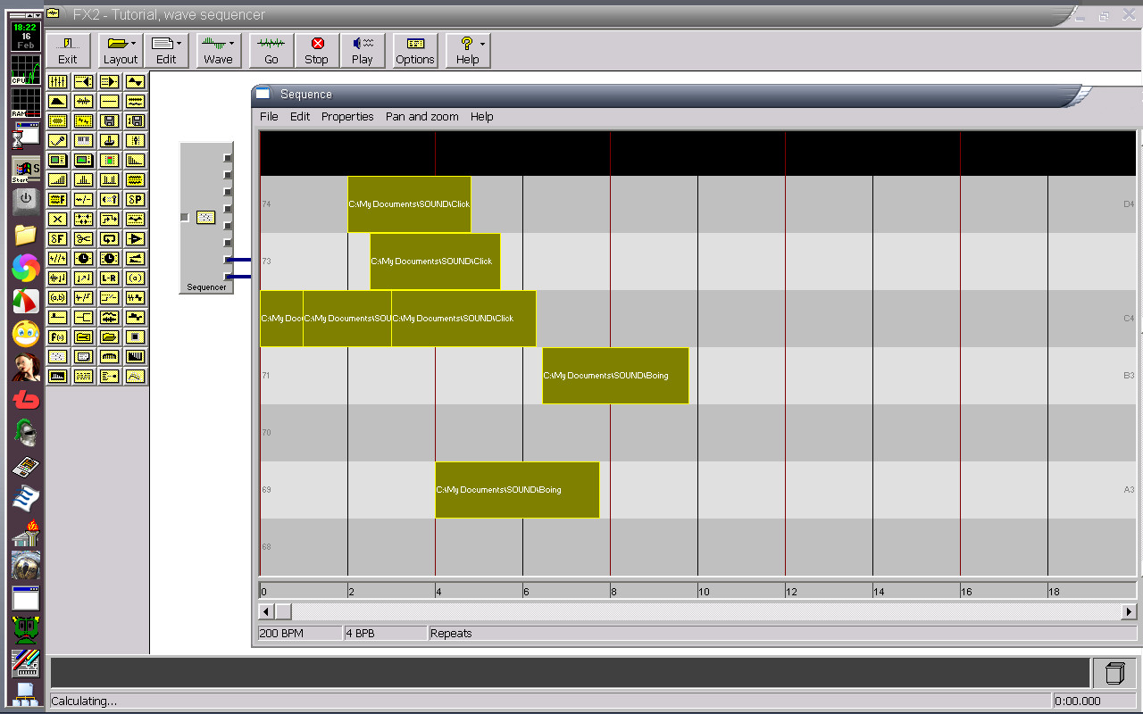
Task: Select the Click clip on row 74
Action: (x=409, y=204)
